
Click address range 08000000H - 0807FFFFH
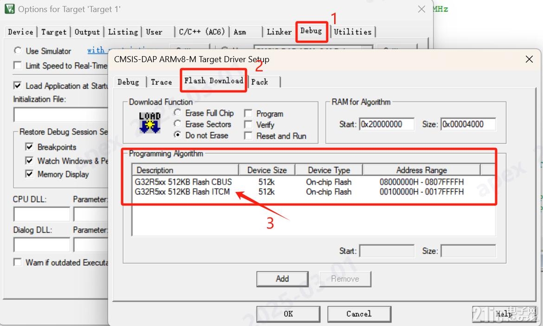[421, 182]
